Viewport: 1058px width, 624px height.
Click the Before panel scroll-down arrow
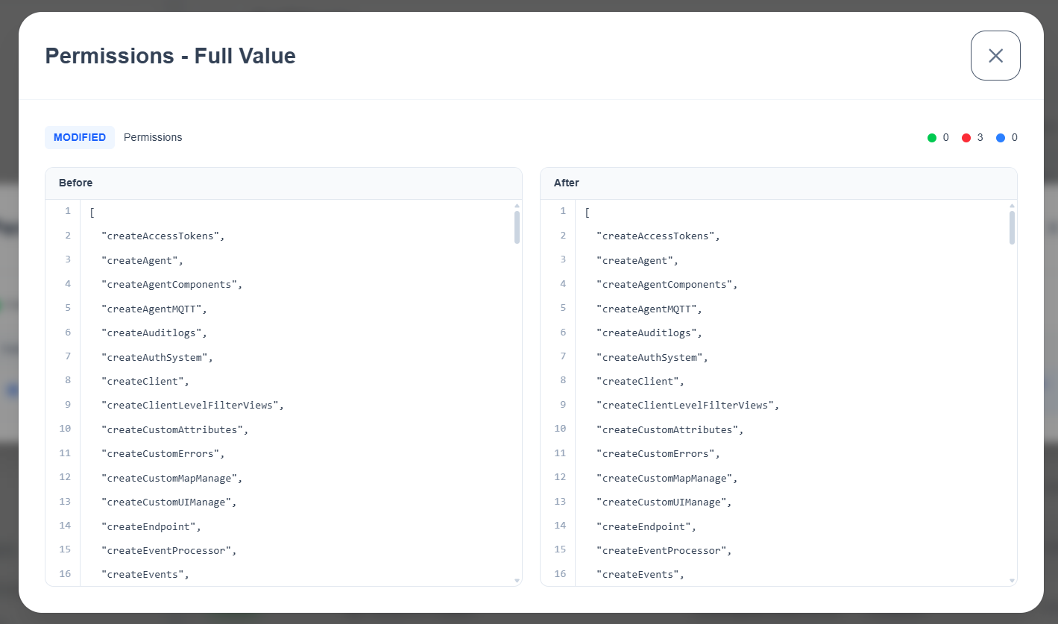pos(517,580)
